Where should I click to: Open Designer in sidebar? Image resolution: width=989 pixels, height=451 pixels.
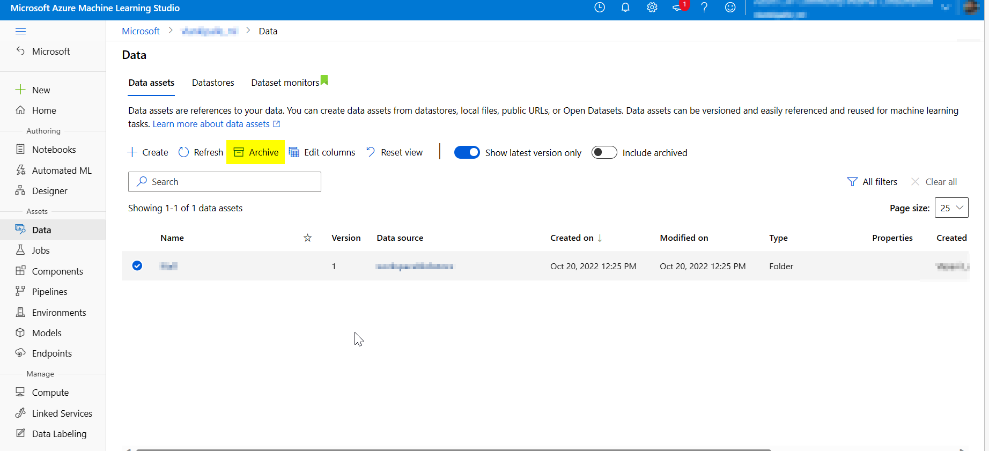pyautogui.click(x=53, y=191)
